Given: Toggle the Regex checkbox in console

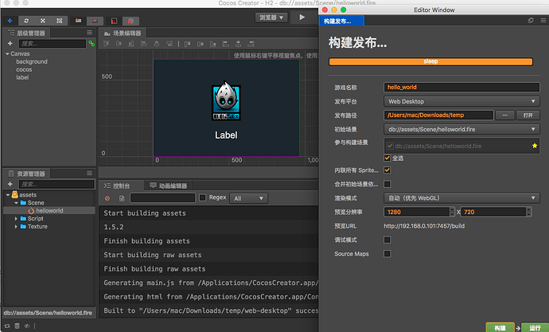Looking at the screenshot, I should coord(203,198).
